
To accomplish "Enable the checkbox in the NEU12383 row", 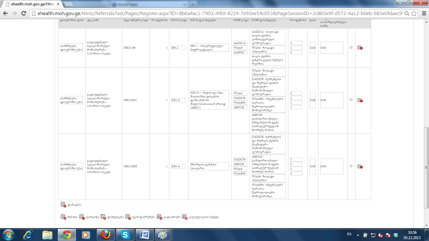I will click(x=351, y=166).
